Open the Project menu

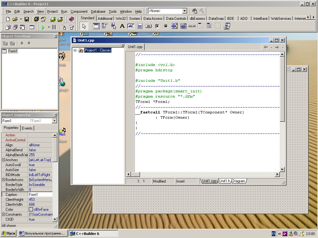click(52, 11)
